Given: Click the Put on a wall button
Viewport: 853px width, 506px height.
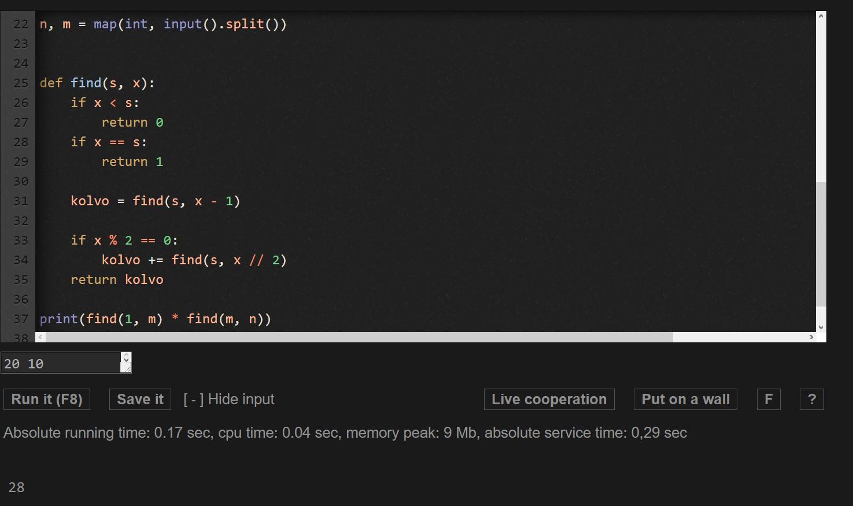Looking at the screenshot, I should 685,400.
